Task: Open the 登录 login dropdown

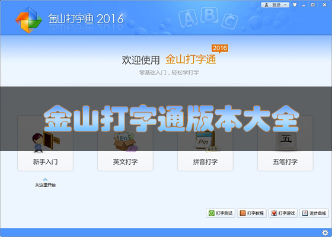Action: [x=275, y=5]
